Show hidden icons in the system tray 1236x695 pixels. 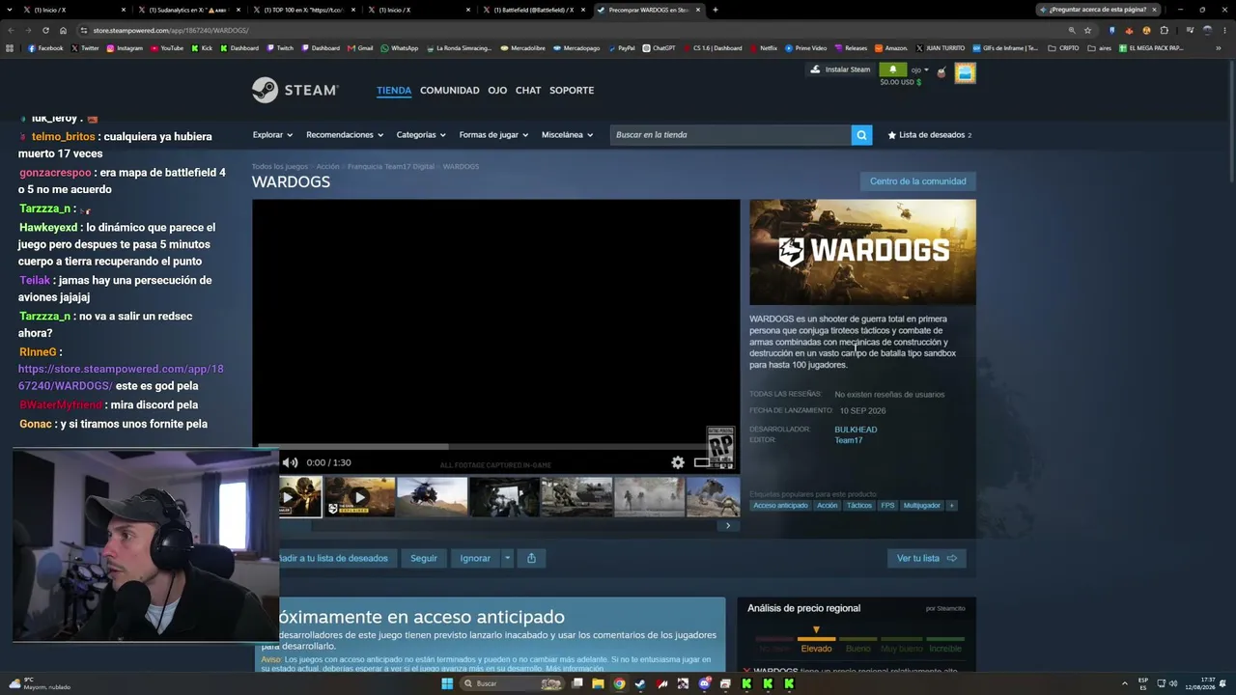(x=1123, y=683)
